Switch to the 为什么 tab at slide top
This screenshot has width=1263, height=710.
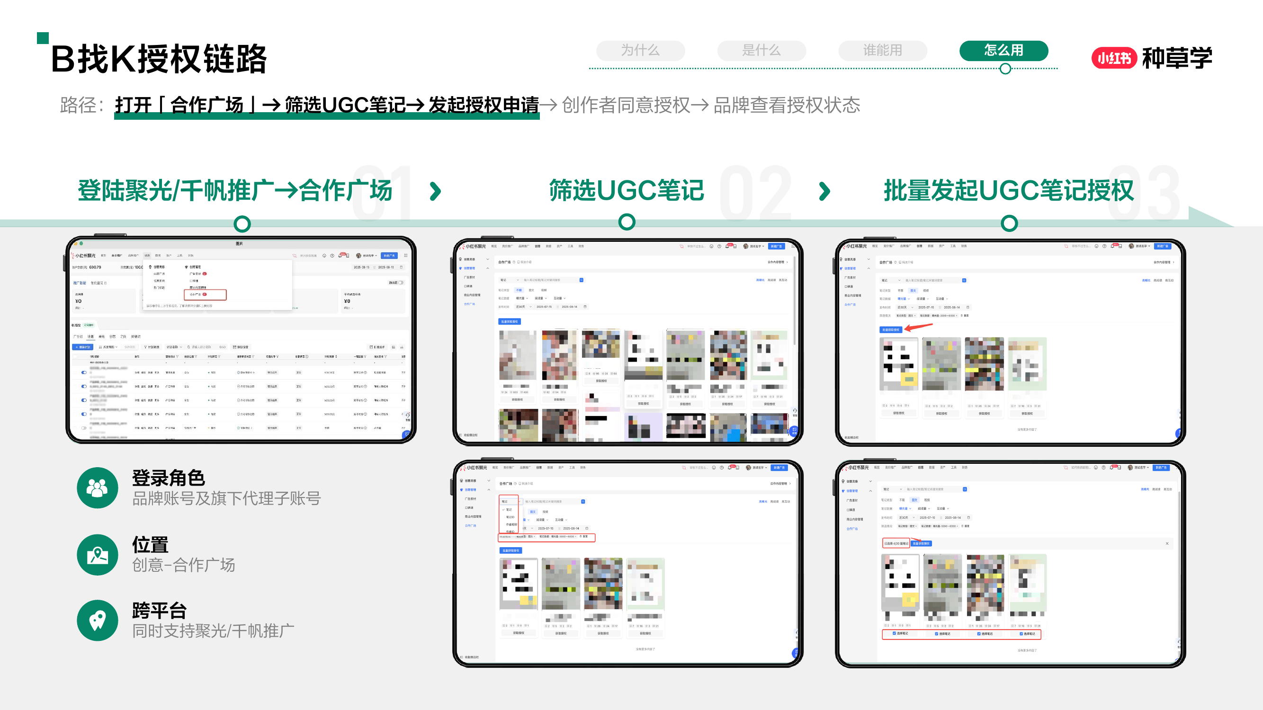(640, 51)
